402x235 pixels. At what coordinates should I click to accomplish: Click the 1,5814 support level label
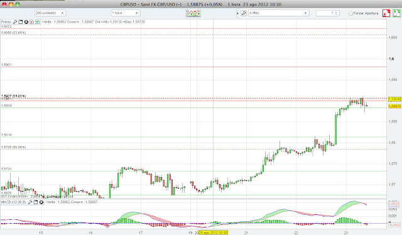(x=6, y=134)
